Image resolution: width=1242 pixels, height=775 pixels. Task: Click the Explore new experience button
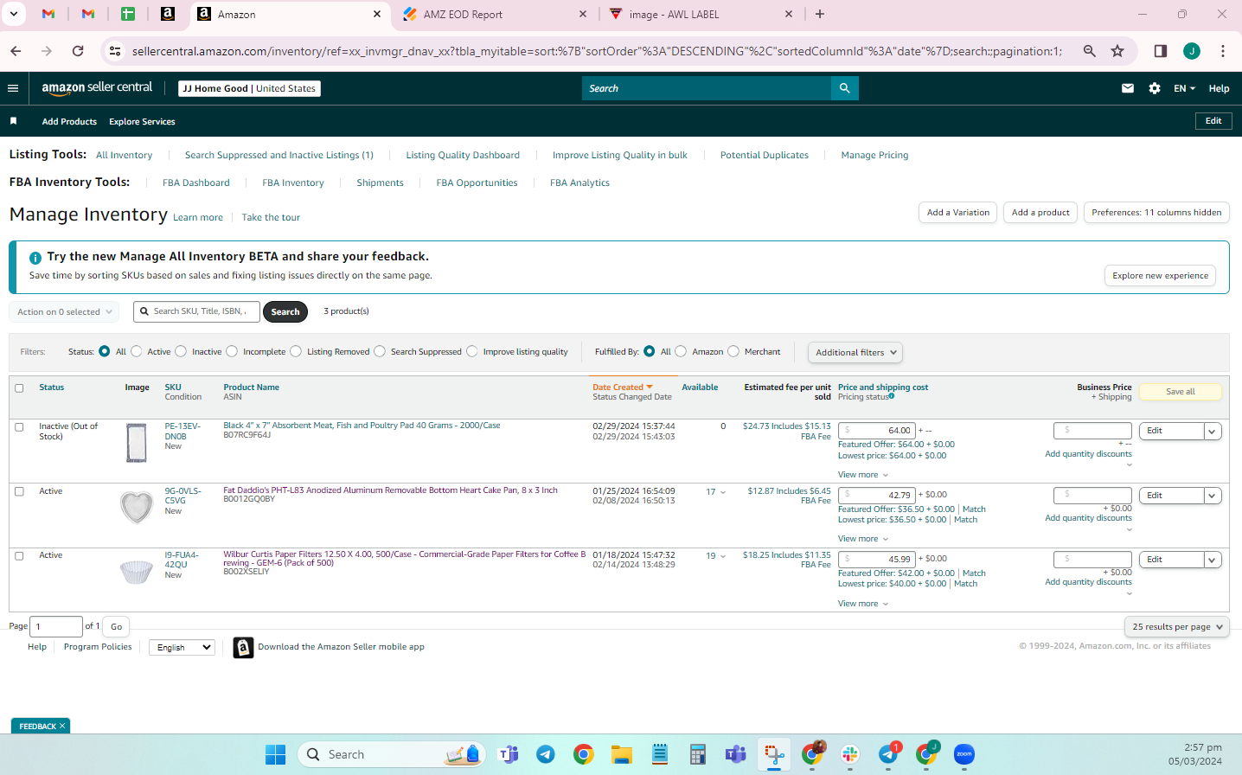[x=1161, y=276]
